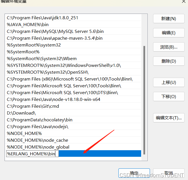Select the MySQL Server 5.6\bin path
Image resolution: width=188 pixels, height=180 pixels.
pyautogui.click(x=55, y=31)
